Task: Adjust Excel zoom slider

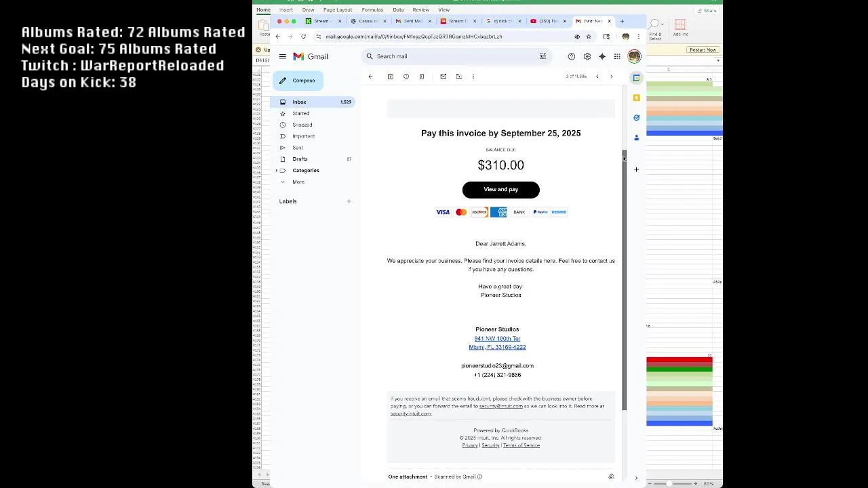Action: [x=669, y=484]
